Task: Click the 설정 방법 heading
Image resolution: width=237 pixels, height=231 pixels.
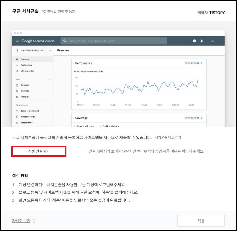Action: tap(20, 176)
